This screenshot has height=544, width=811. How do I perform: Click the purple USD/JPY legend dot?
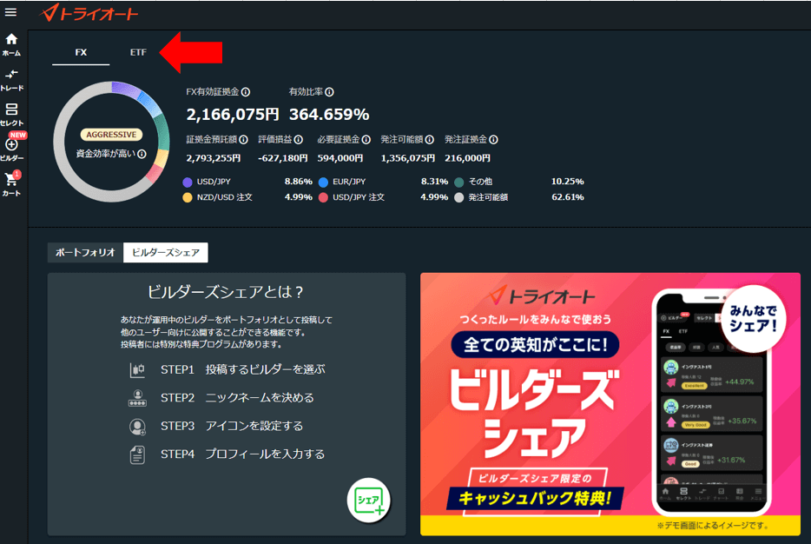coord(188,182)
